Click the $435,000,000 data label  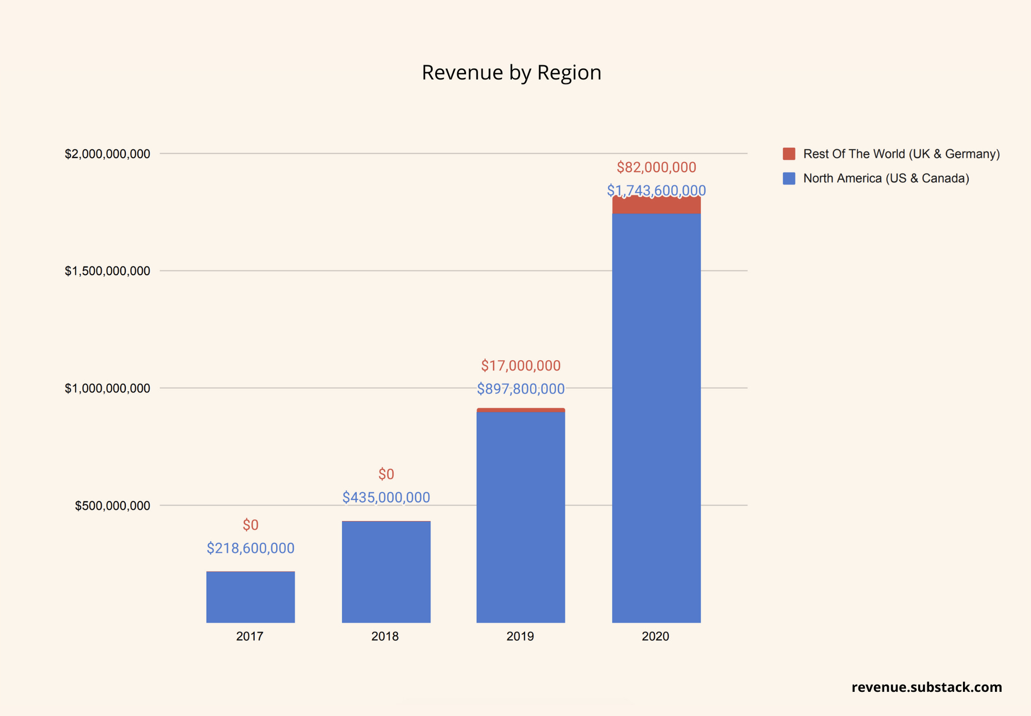pyautogui.click(x=386, y=498)
